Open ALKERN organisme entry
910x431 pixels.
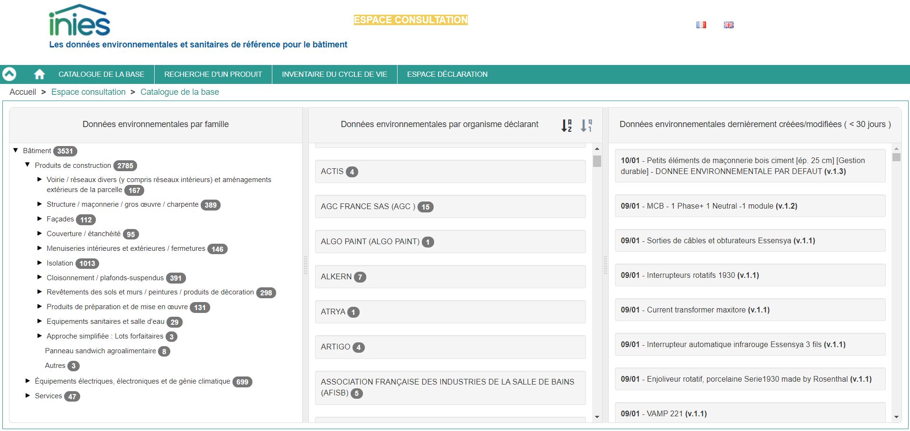coord(450,276)
